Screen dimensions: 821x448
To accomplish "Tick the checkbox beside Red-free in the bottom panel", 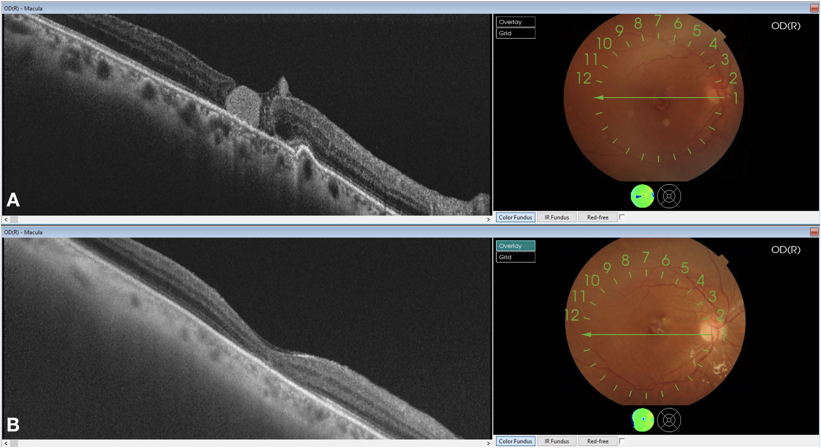I will (622, 441).
